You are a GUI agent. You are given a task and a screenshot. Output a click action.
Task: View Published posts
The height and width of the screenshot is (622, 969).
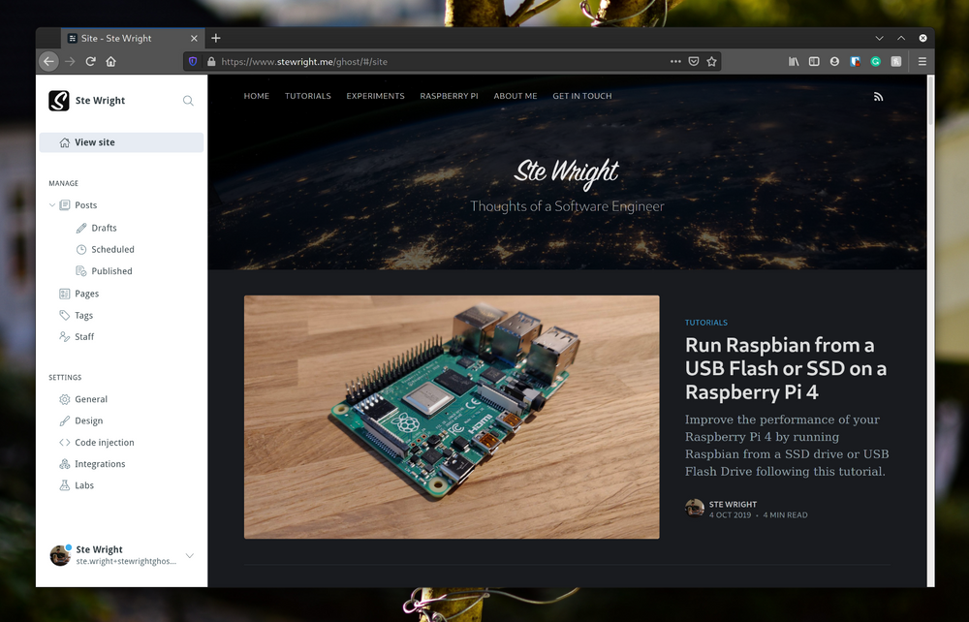(x=110, y=270)
